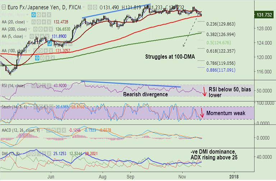The height and width of the screenshot is (181, 276).
Task: Click RSI value 43.9200 in legend
Action: 60,86
